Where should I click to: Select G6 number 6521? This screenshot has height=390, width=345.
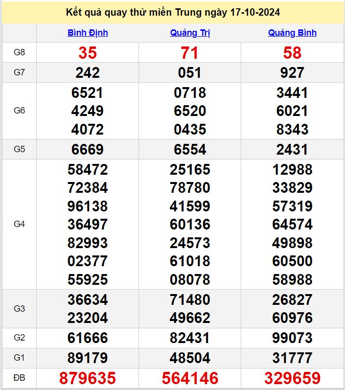(x=87, y=93)
